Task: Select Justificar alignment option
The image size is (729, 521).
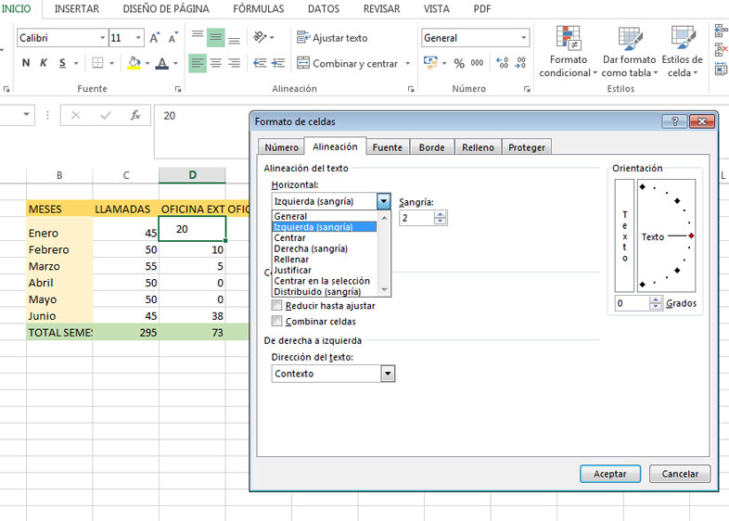Action: coord(325,270)
